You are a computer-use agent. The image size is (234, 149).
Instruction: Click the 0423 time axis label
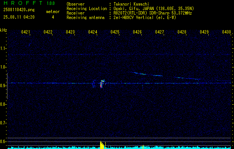70,32
